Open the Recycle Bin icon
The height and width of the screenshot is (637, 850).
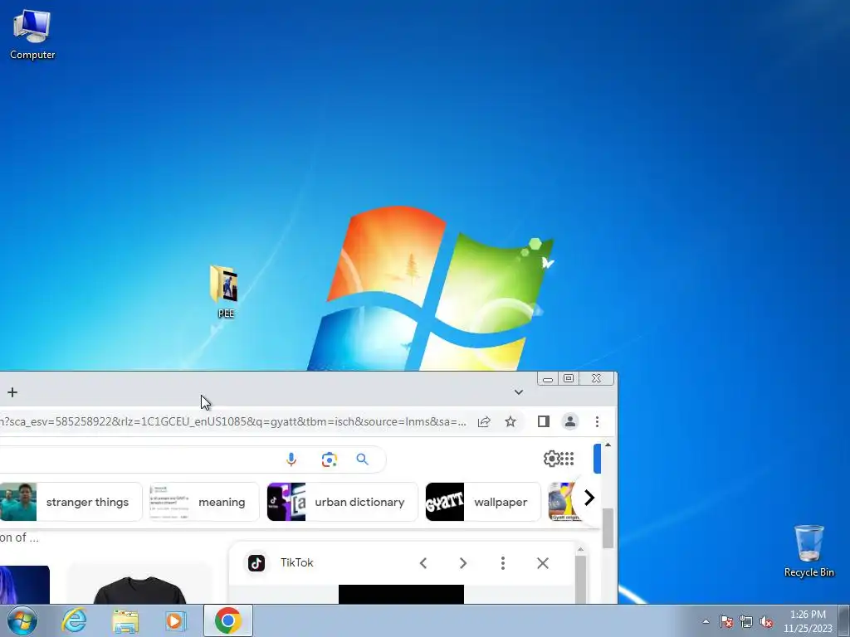point(808,551)
